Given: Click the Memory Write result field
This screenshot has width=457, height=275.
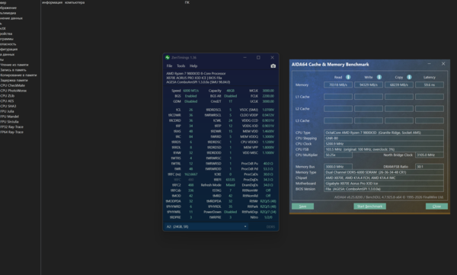Looking at the screenshot, I should click(369, 85).
